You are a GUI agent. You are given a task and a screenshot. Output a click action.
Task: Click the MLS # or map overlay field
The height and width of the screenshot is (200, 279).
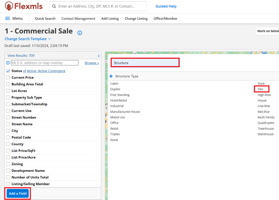click(45, 63)
